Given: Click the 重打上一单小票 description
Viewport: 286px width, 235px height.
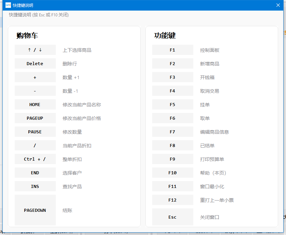Looking at the screenshot, I should click(x=217, y=200).
